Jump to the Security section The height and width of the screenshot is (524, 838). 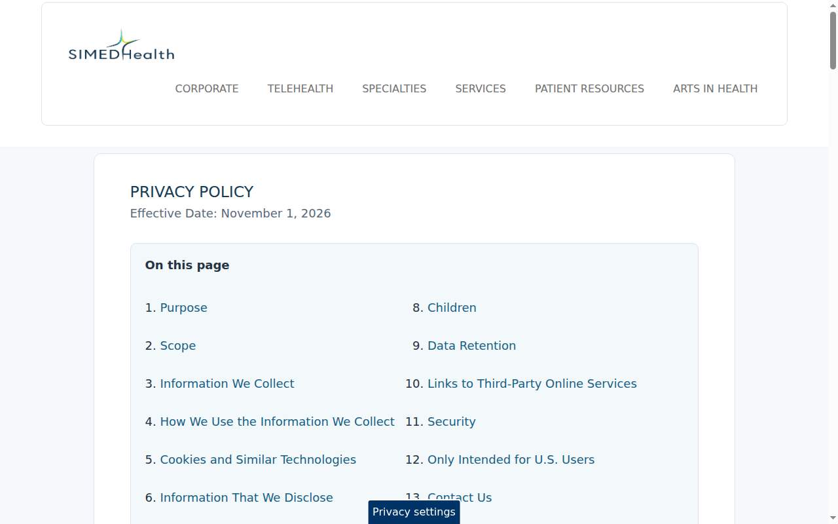452,422
